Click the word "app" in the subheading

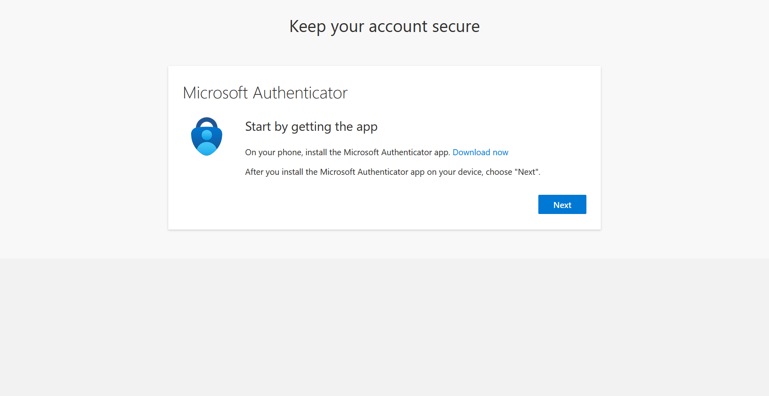367,127
